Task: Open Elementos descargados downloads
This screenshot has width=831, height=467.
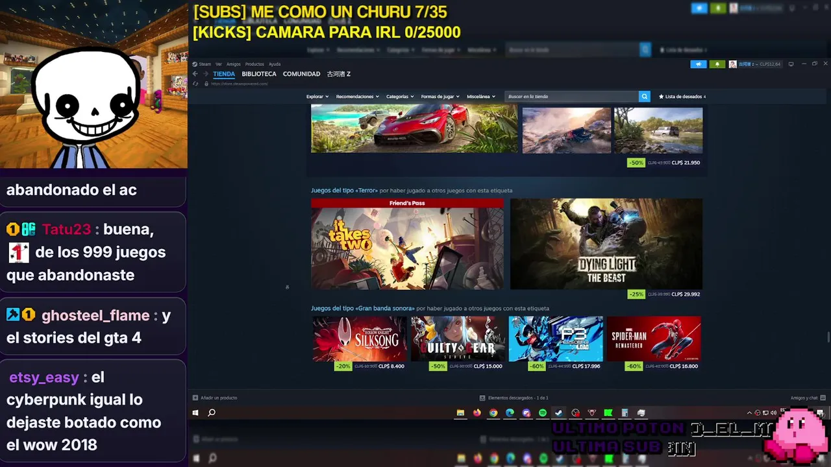Action: [x=514, y=398]
